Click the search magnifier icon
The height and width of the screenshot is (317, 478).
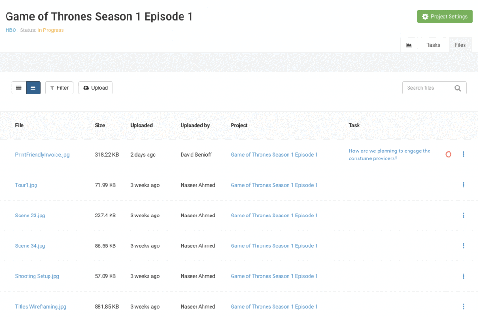click(x=457, y=88)
